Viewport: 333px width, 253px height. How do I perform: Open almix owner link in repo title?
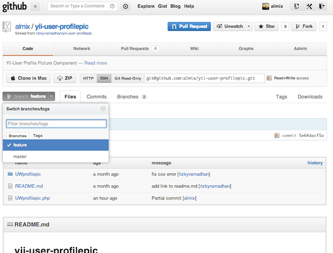coord(23,26)
